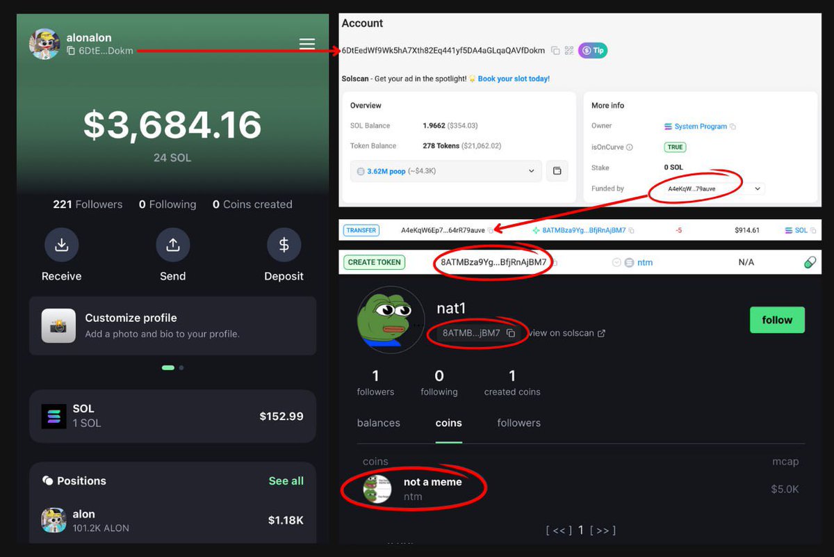The height and width of the screenshot is (557, 834).
Task: Switch to the followers tab
Action: 518,423
